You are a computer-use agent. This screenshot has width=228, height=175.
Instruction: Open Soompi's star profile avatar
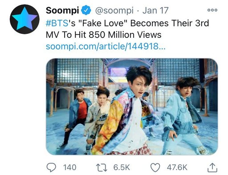24,19
